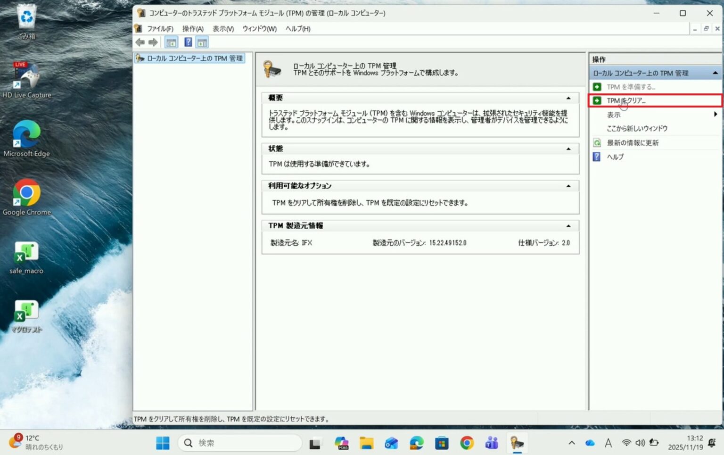Click the ヘルプ icon in the 操作 pane
The height and width of the screenshot is (455, 724).
[x=596, y=157]
